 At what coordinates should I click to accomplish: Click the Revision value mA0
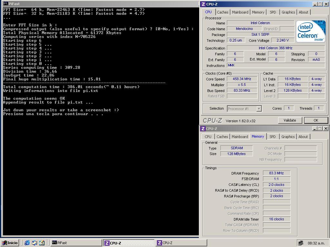coord(316,59)
